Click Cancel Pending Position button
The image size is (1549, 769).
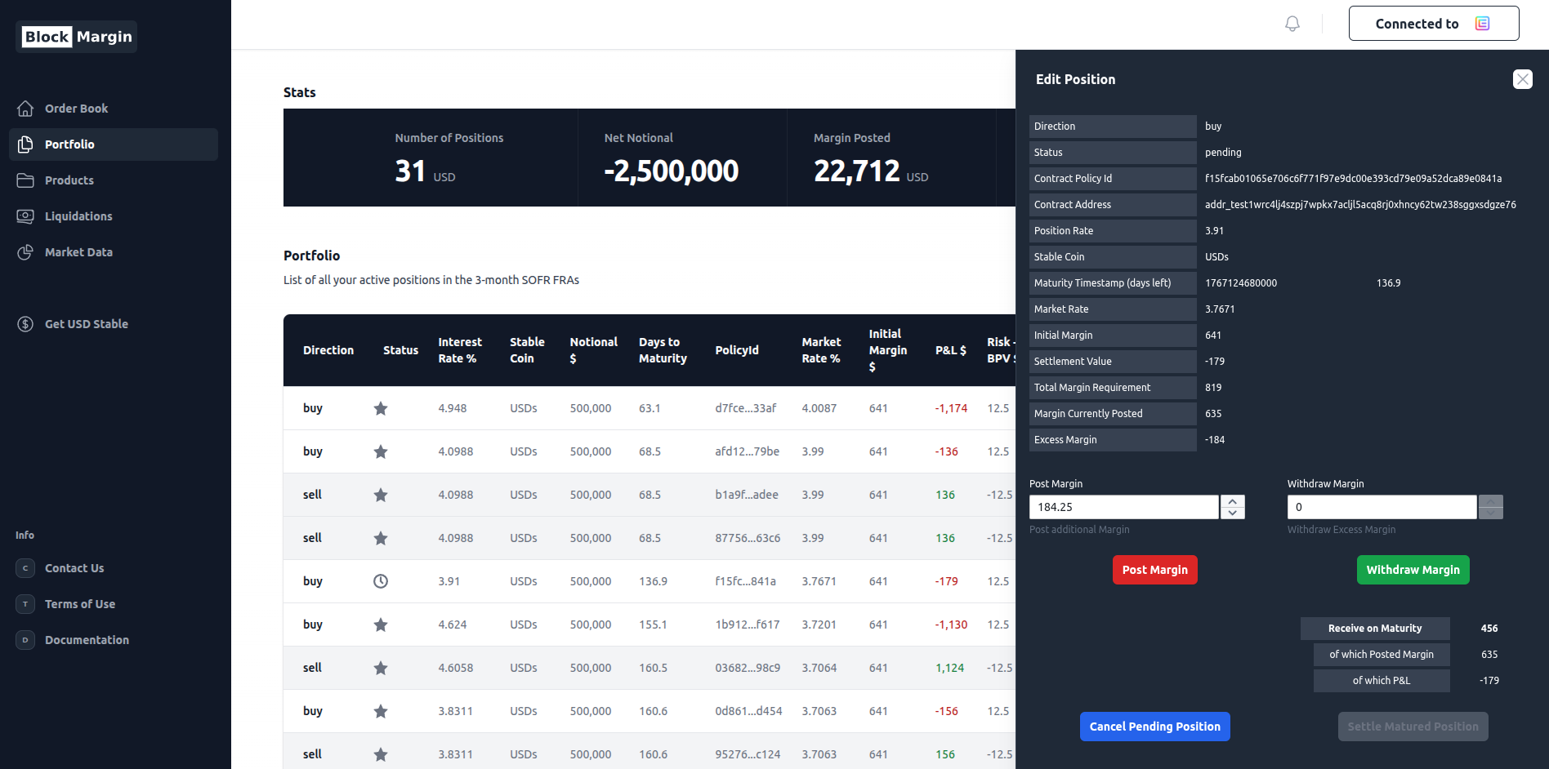click(1155, 727)
